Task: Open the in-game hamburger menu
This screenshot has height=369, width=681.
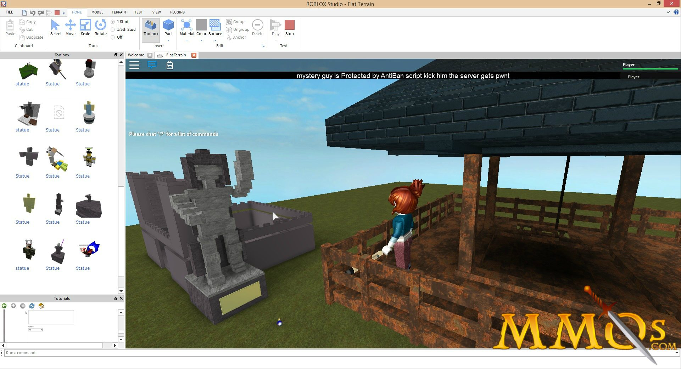Action: pyautogui.click(x=134, y=65)
